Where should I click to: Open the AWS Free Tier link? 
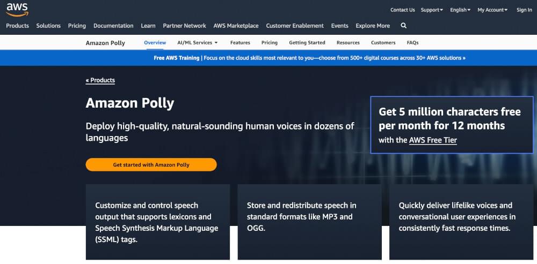pos(433,140)
